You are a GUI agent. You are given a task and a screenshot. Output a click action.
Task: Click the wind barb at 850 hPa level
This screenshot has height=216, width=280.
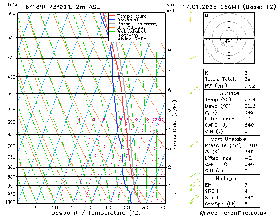[x=195, y=174]
